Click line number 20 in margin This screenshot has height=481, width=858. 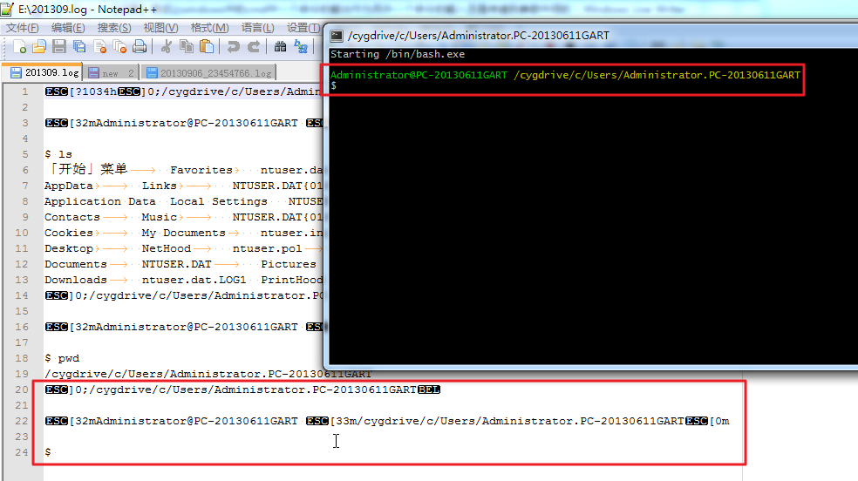pyautogui.click(x=21, y=390)
